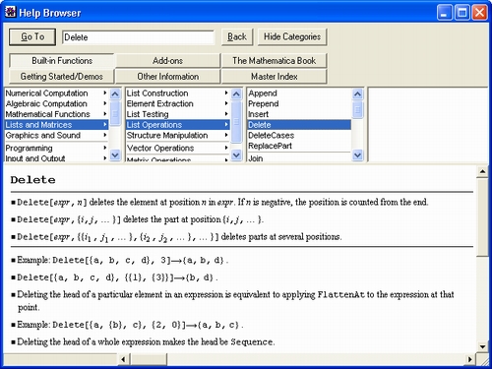The image size is (492, 369).
Task: Select Master Index tab
Action: click(x=275, y=77)
